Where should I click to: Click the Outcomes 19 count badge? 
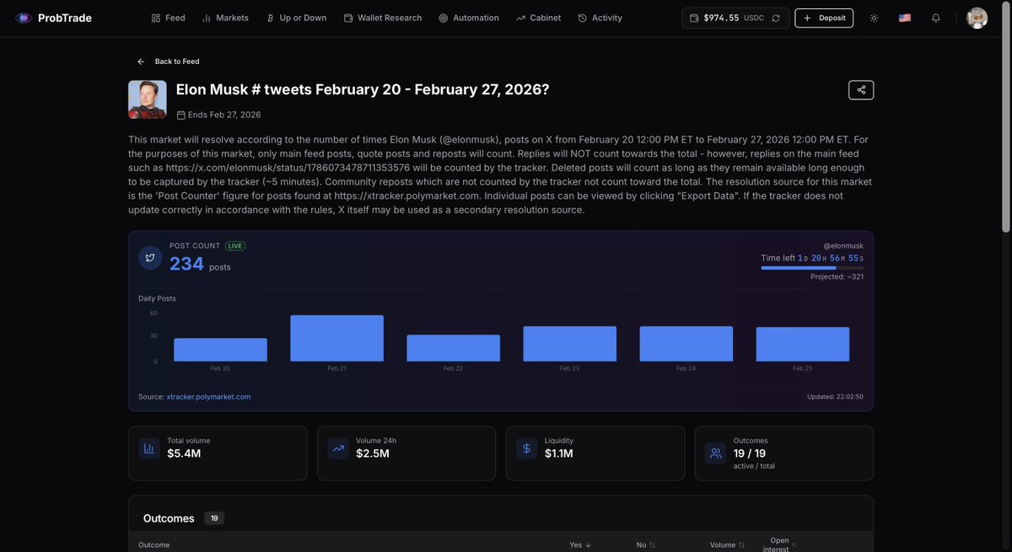coord(214,518)
